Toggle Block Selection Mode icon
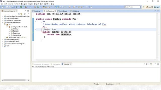 [63, 7]
